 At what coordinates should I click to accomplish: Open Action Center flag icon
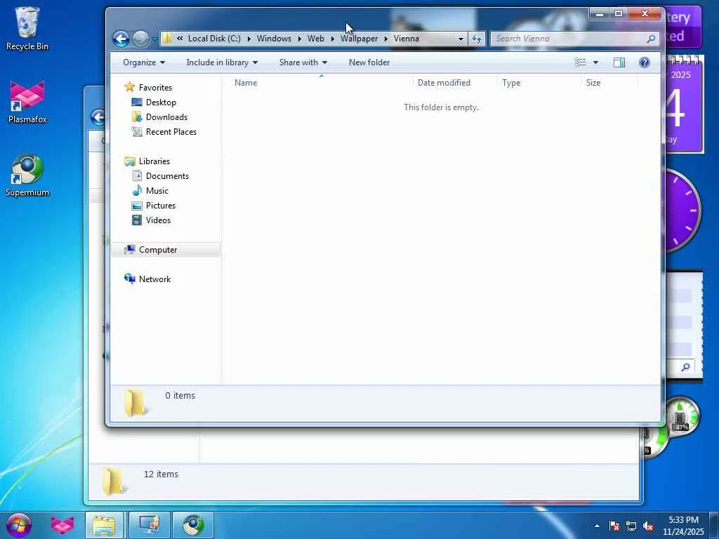pos(614,526)
